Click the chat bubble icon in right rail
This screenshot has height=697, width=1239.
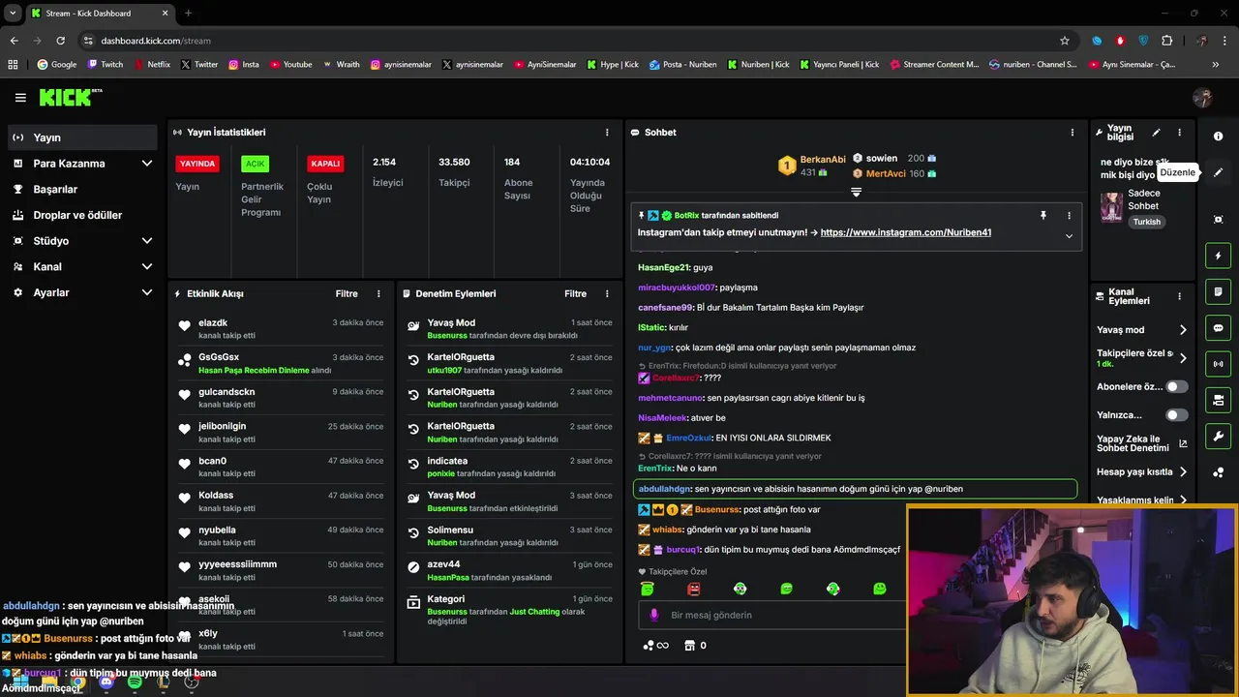(1218, 328)
